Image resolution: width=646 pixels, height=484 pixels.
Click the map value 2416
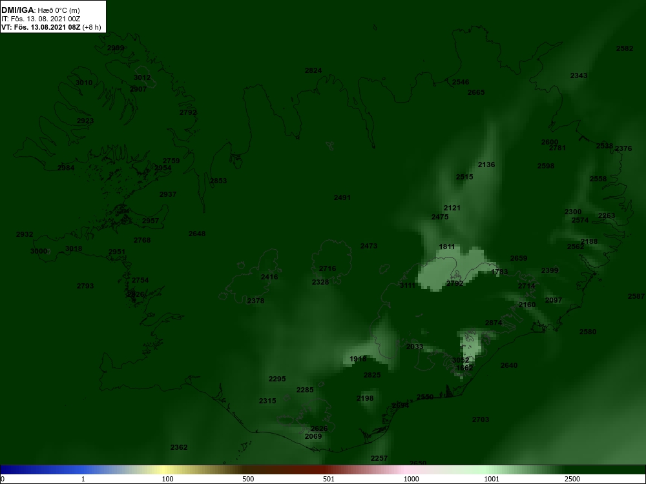[x=269, y=277]
